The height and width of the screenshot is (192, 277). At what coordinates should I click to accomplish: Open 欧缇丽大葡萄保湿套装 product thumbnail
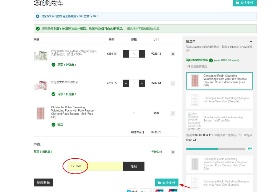click(41, 85)
